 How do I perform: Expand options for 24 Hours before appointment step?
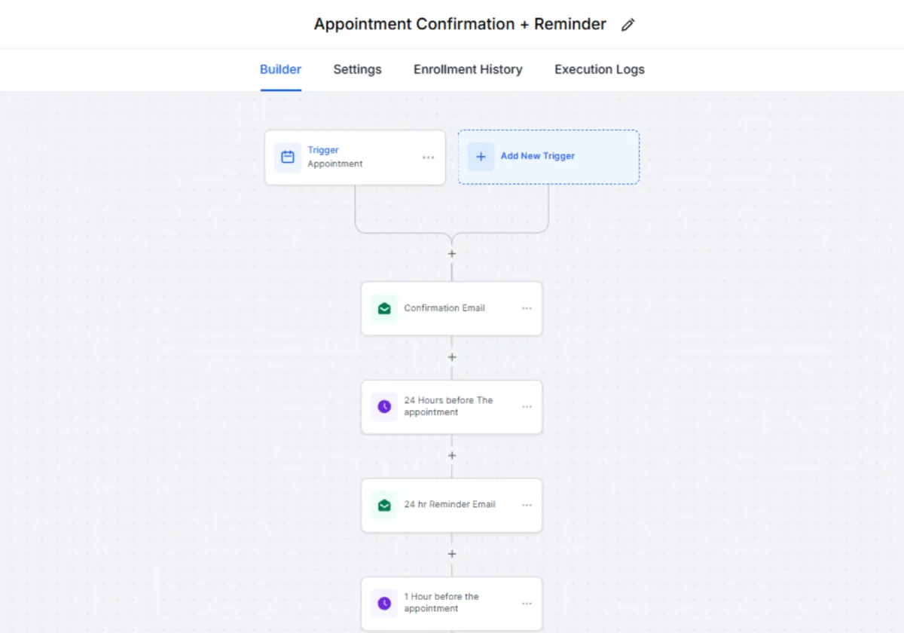tap(527, 407)
